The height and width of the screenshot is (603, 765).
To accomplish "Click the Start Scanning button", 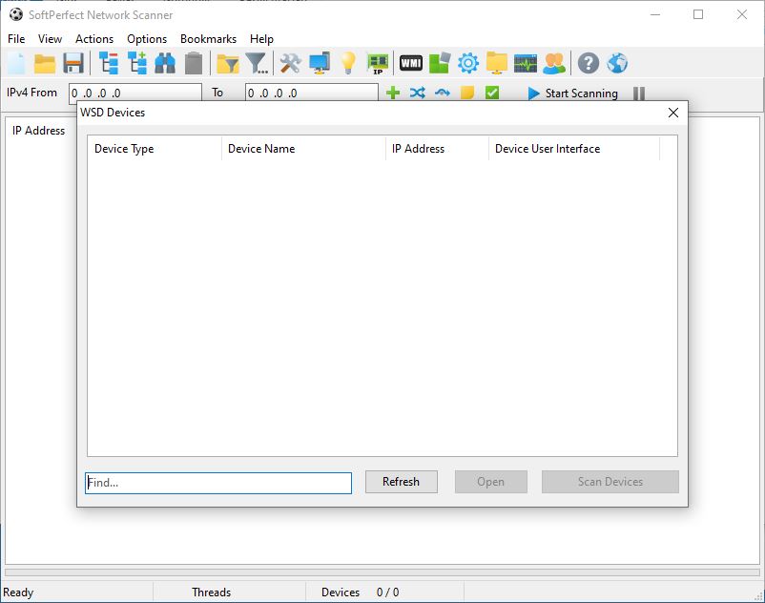I will (572, 94).
